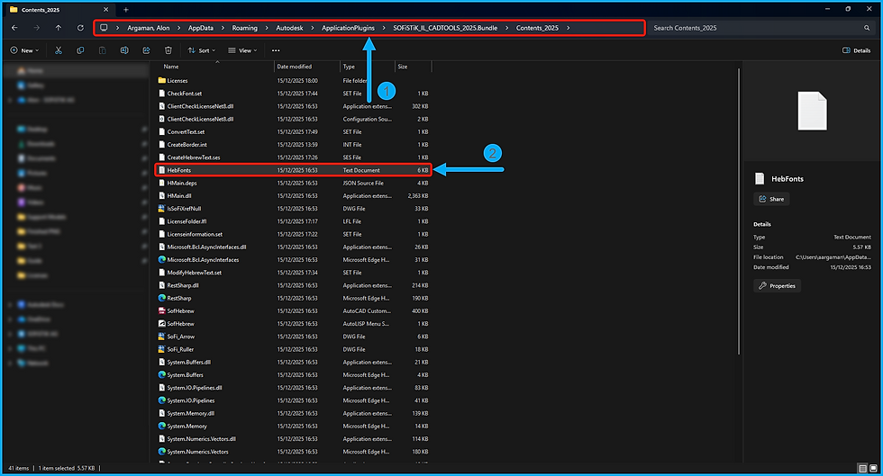Viewport: 883px width, 476px height.
Task: Expand chevron after Roaming in address bar
Action: click(267, 28)
